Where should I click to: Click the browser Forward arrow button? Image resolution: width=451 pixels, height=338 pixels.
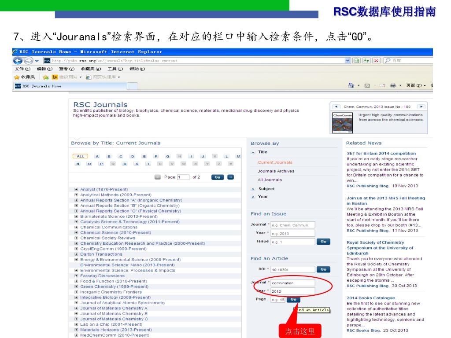(x=28, y=61)
